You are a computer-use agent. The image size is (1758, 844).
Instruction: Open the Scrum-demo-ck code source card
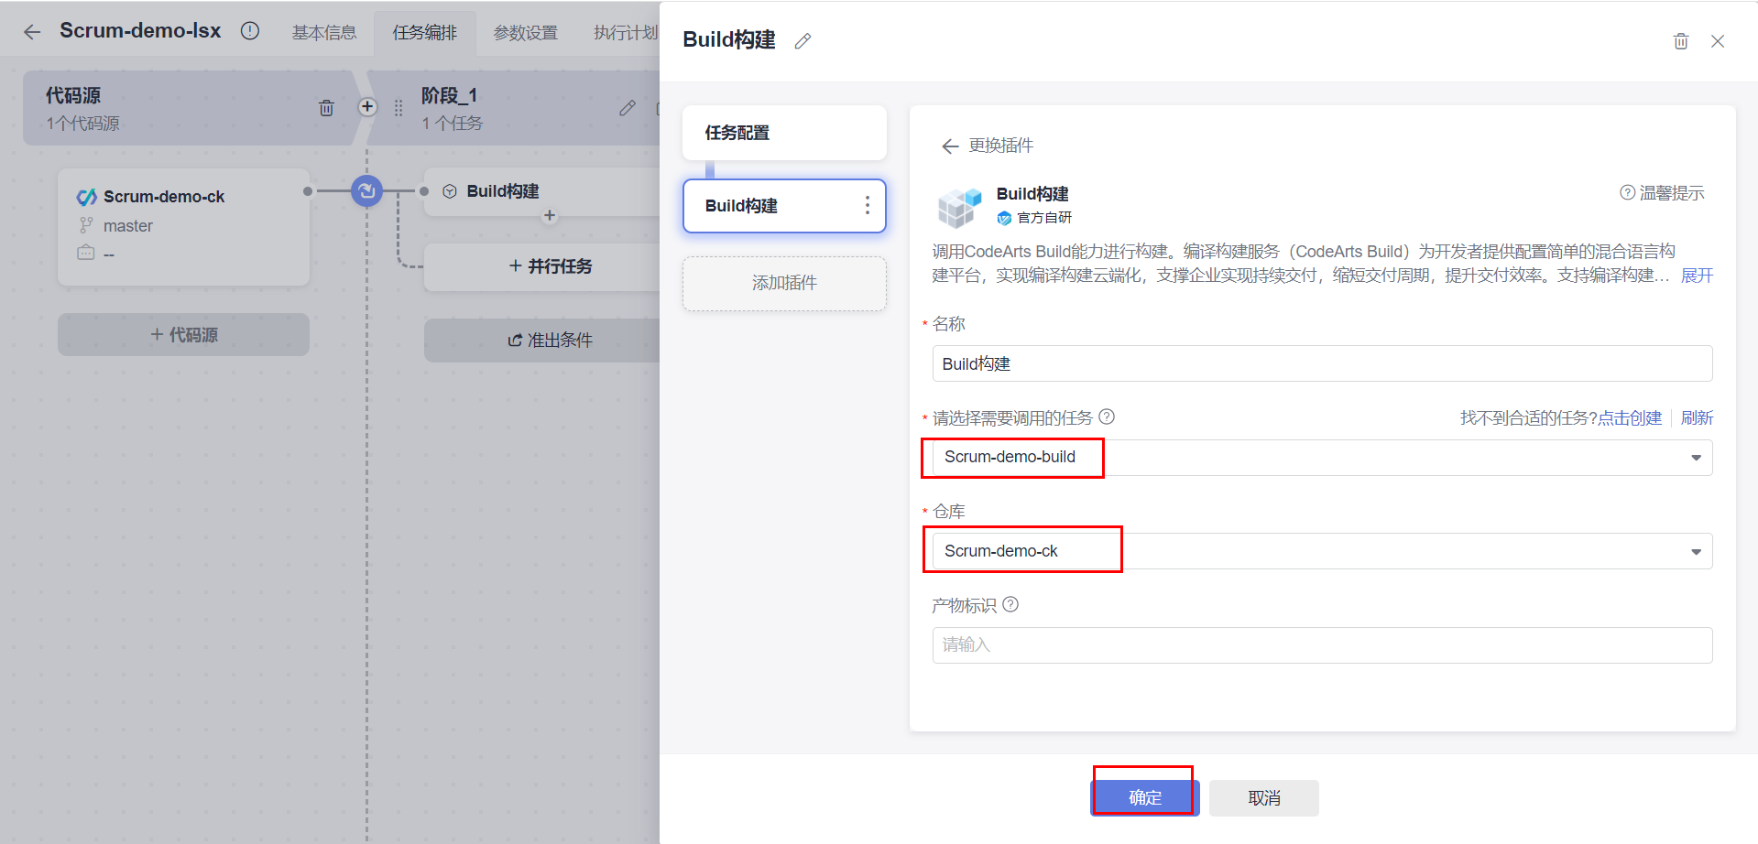[183, 227]
